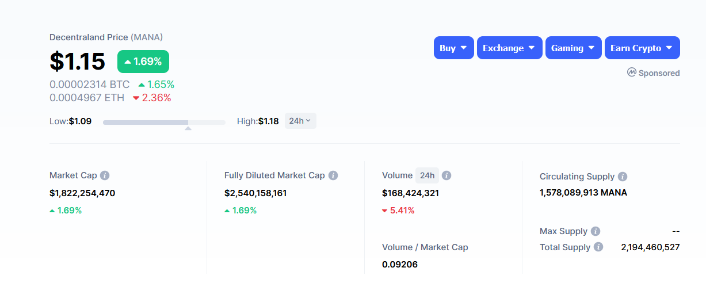Screen dimensions: 706x283
Task: Click the Volume info icon
Action: [x=447, y=175]
